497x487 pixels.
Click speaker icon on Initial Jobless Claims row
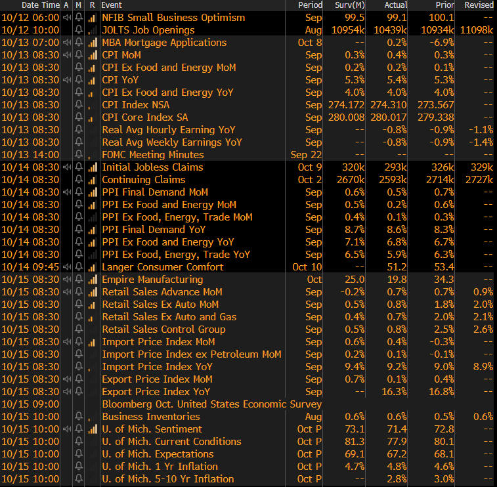pyautogui.click(x=66, y=167)
